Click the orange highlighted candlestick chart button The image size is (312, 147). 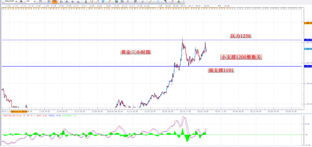click(x=54, y=1)
